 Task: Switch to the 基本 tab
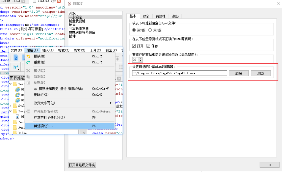point(133,16)
